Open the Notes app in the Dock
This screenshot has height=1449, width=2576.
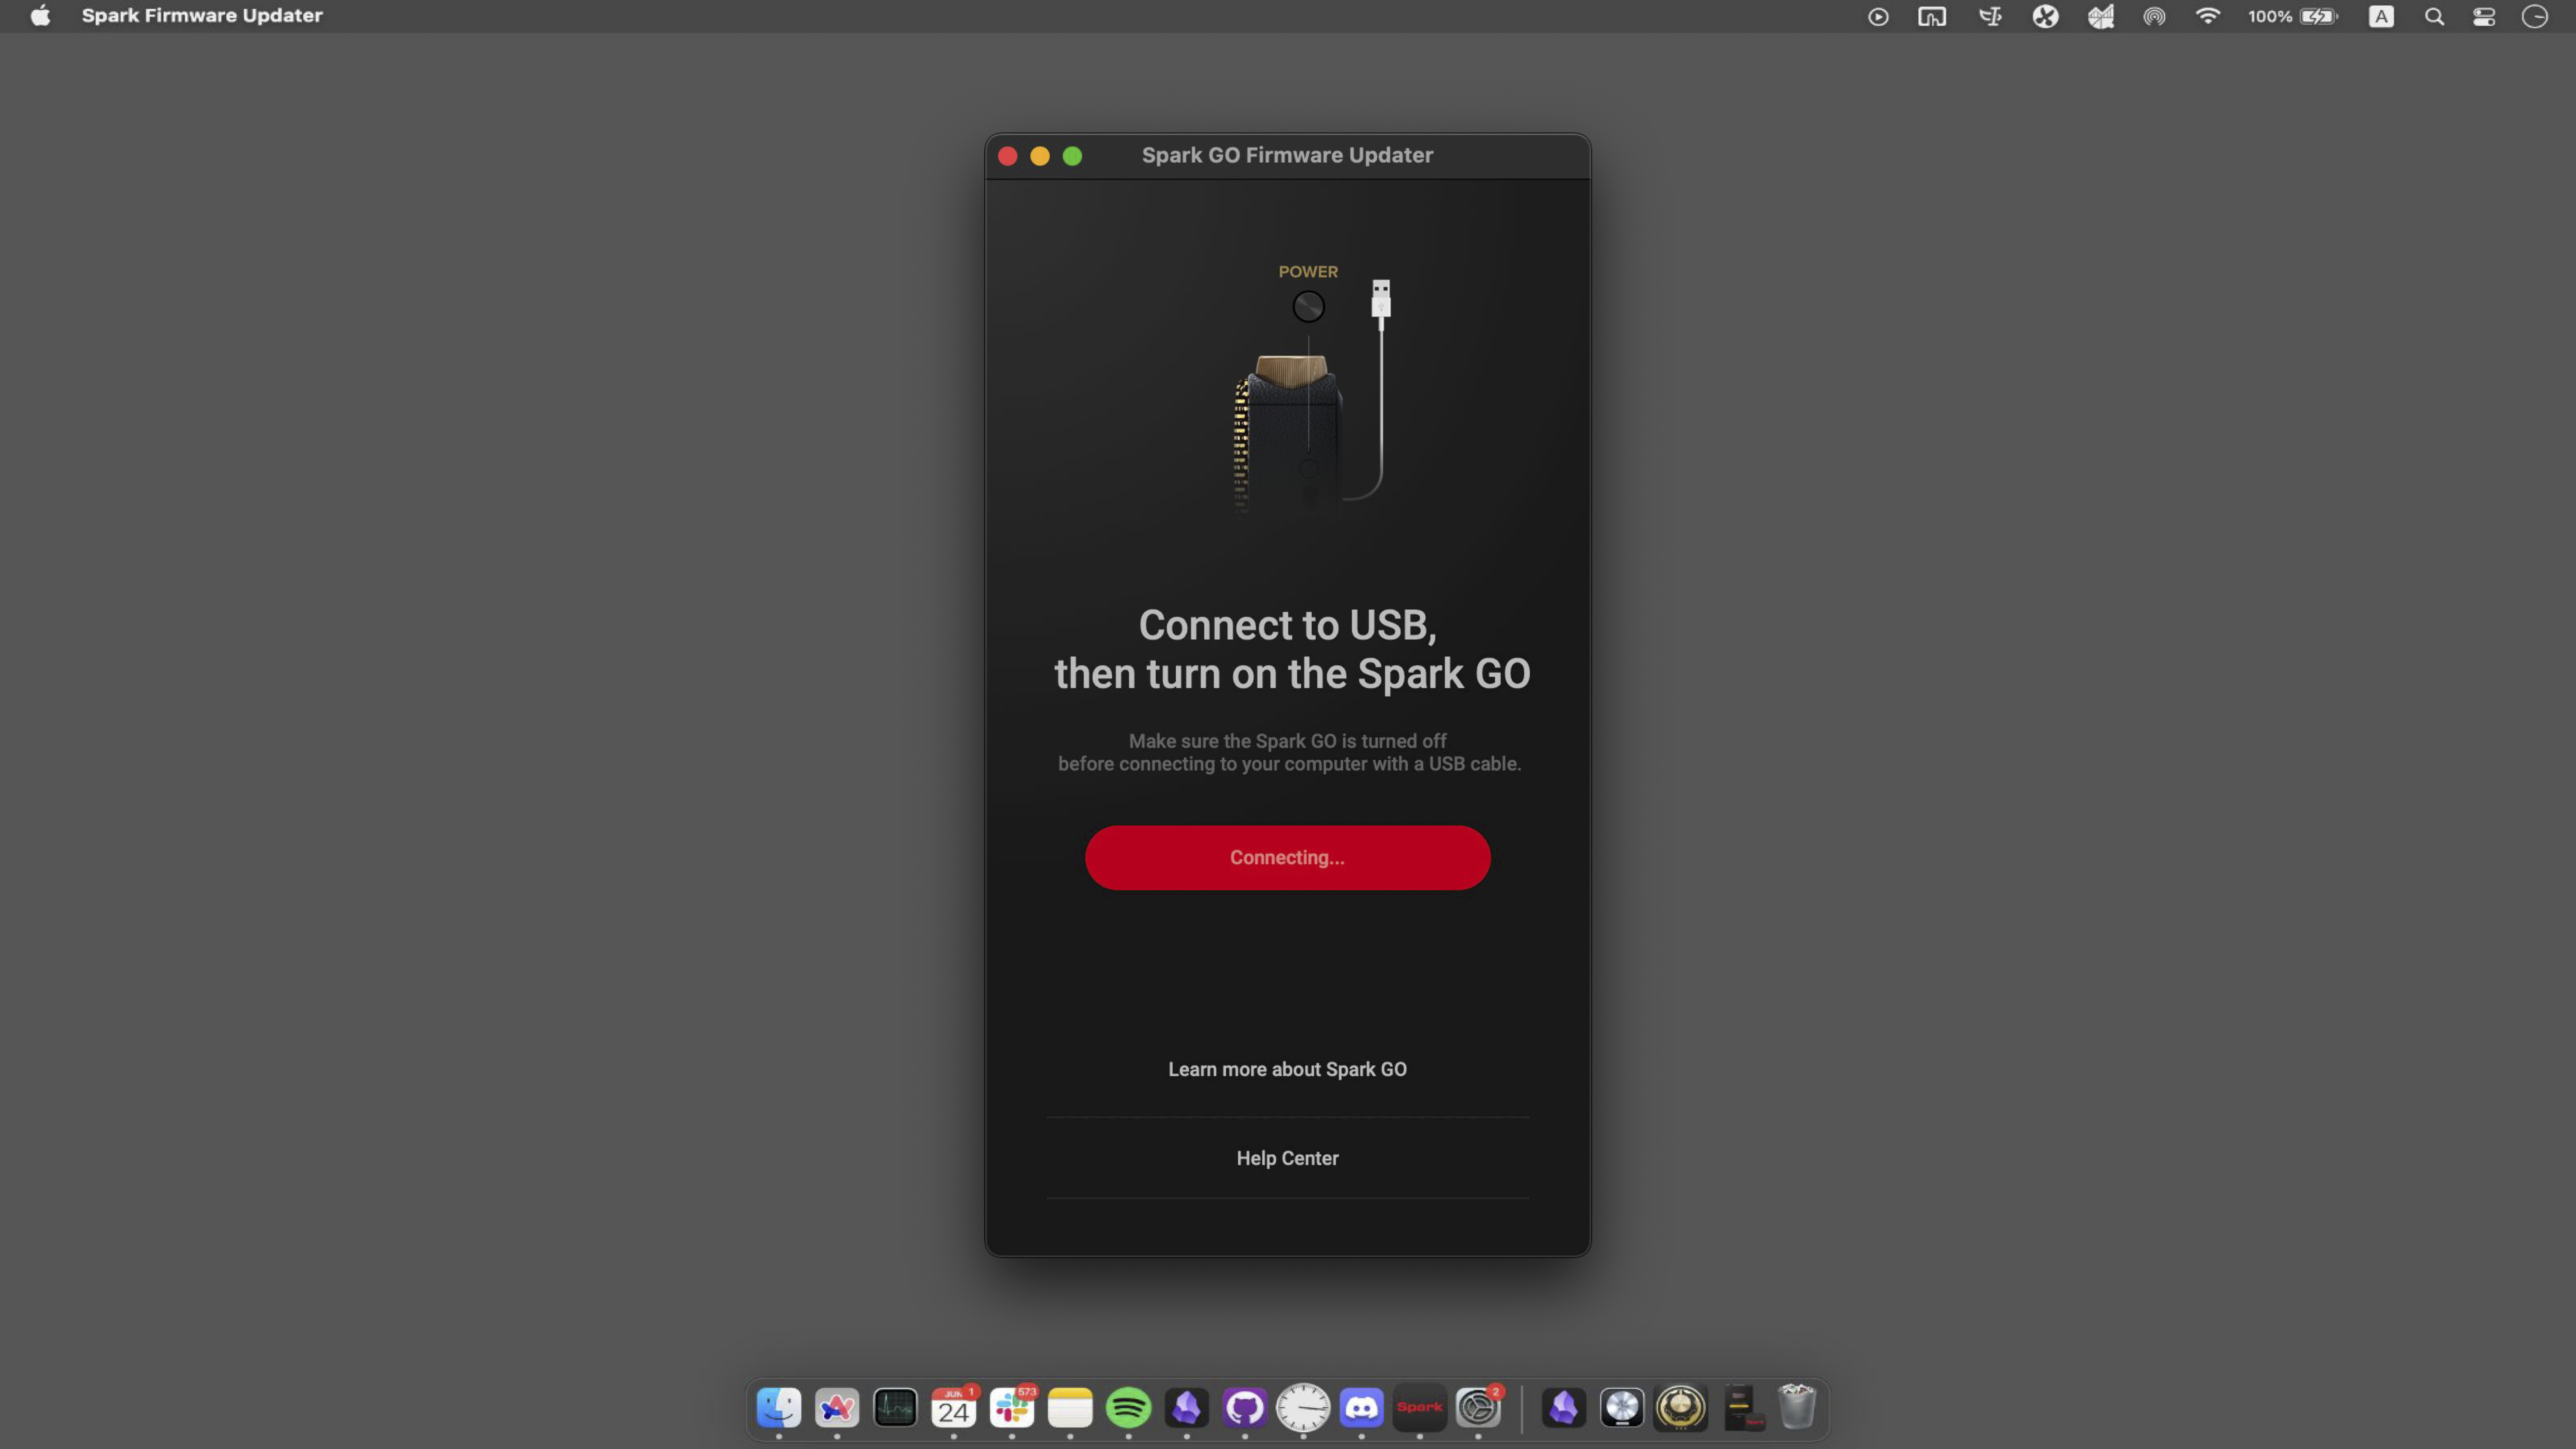[1070, 1408]
